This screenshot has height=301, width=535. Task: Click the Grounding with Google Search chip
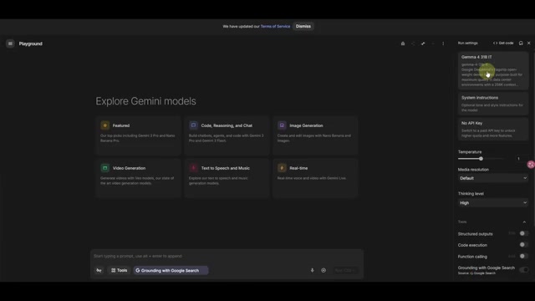171,270
